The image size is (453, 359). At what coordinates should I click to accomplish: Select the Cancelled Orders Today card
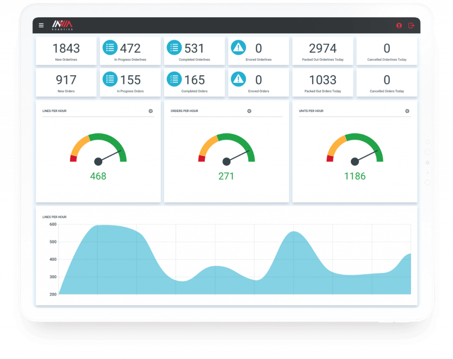point(387,82)
